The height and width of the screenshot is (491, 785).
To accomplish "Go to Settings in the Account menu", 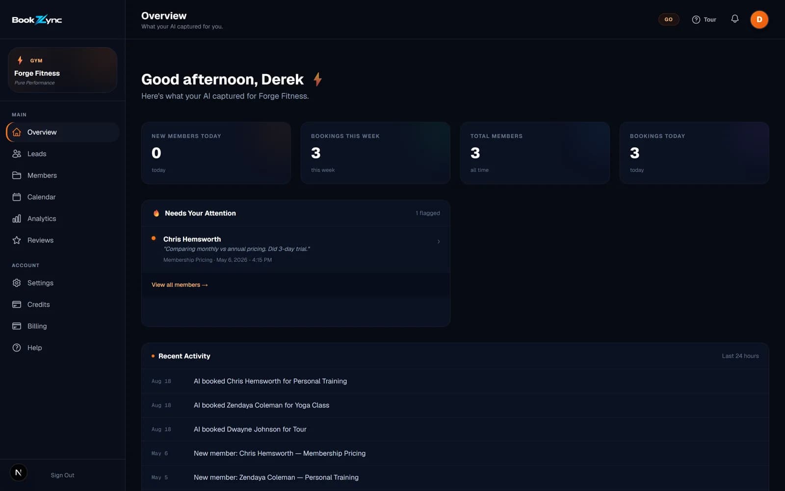I will tap(63, 283).
